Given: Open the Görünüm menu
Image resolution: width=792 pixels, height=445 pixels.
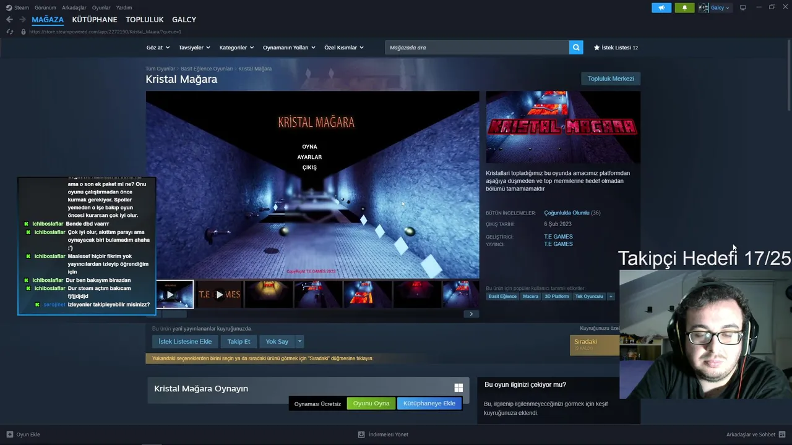Looking at the screenshot, I should [x=45, y=8].
